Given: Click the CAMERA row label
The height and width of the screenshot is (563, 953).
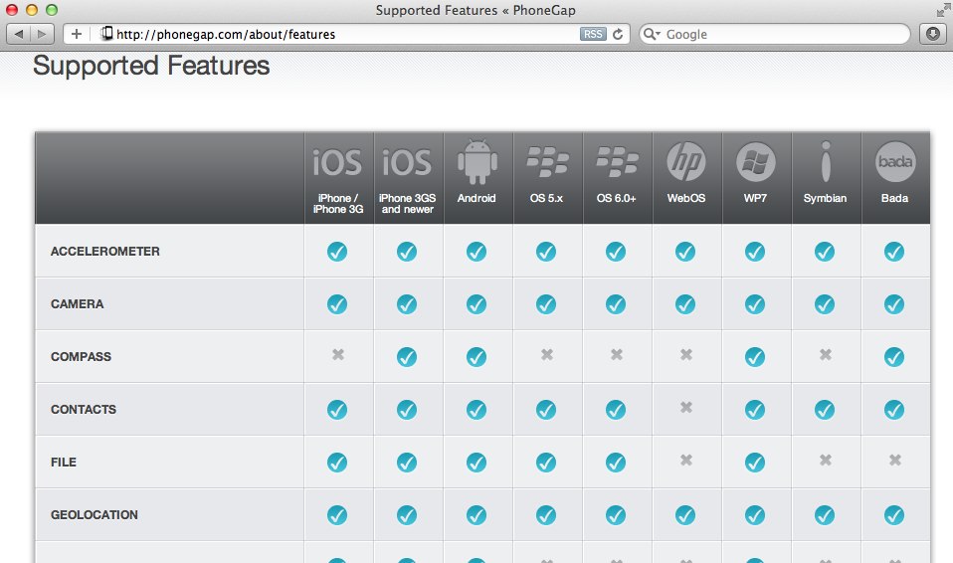Looking at the screenshot, I should tap(78, 304).
